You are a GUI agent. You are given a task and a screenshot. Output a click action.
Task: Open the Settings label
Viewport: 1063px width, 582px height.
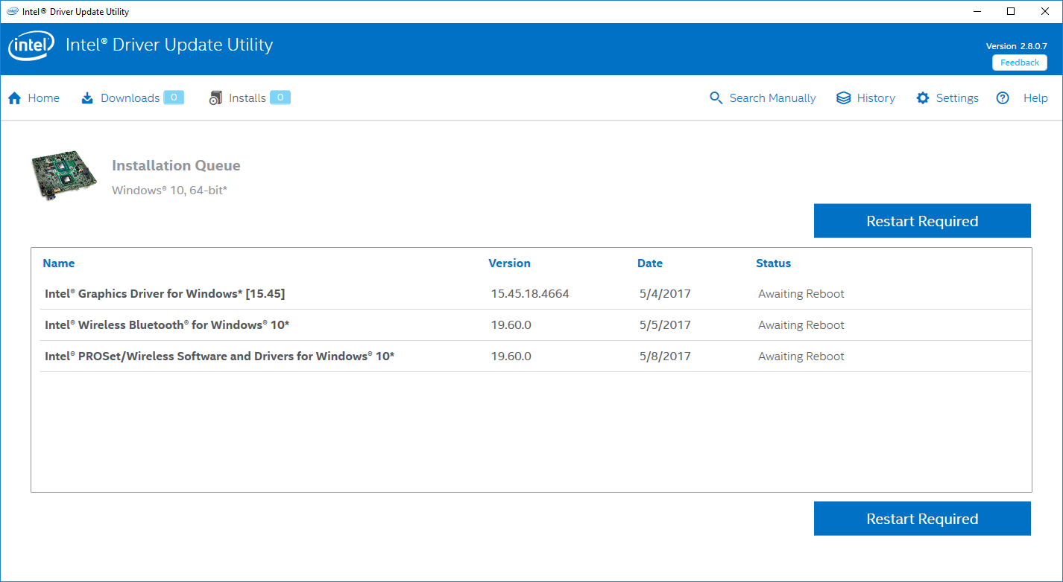[x=957, y=98]
